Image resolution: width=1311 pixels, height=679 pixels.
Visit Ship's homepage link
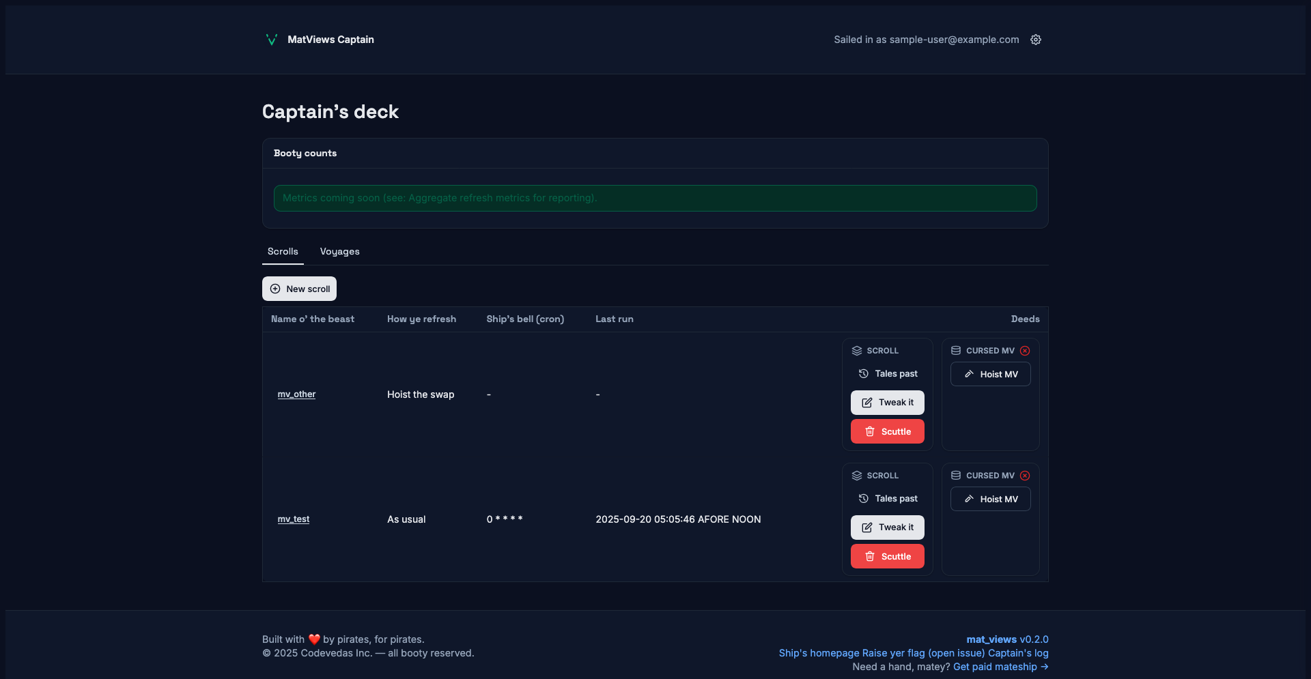coord(819,653)
